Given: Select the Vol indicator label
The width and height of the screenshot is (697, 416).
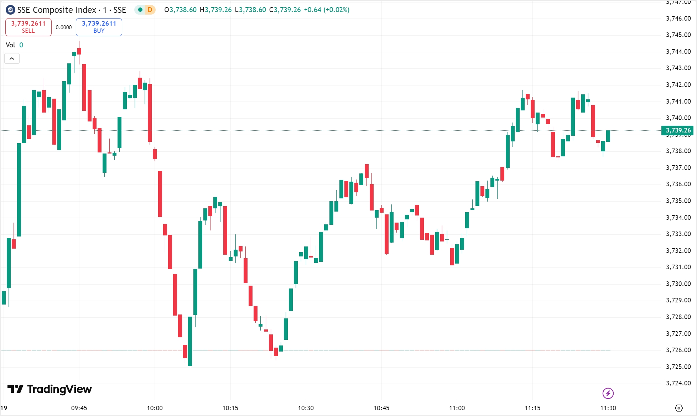Looking at the screenshot, I should 10,45.
